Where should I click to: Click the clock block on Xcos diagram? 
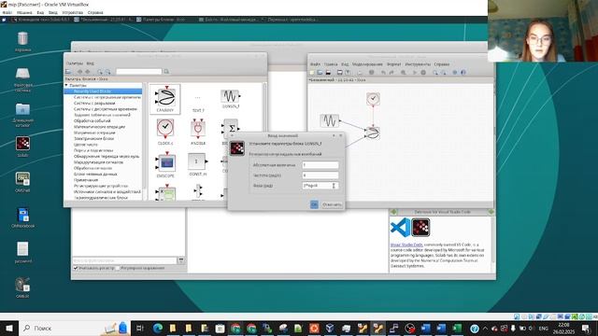pos(373,99)
